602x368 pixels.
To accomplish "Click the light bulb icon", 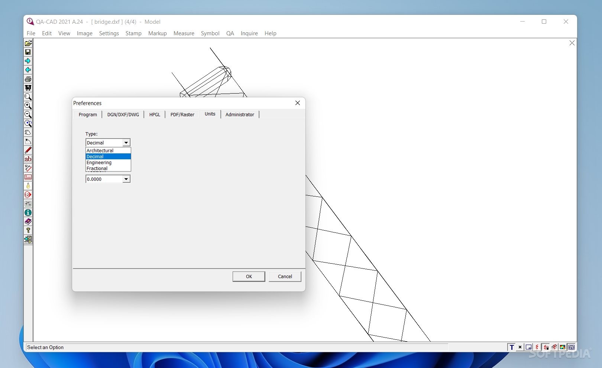I will click(28, 186).
